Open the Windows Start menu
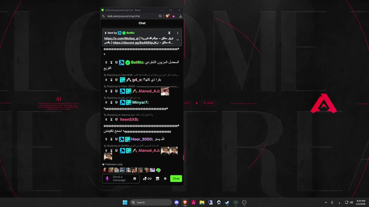369x207 pixels. coord(125,202)
